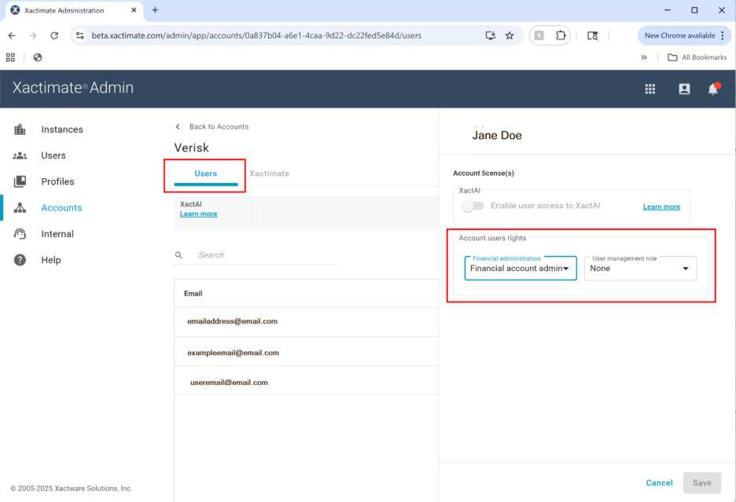Open a new browser tab
736x502 pixels.
point(156,10)
